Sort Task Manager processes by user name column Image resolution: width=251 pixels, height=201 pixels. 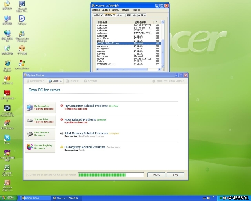[x=143, y=22]
